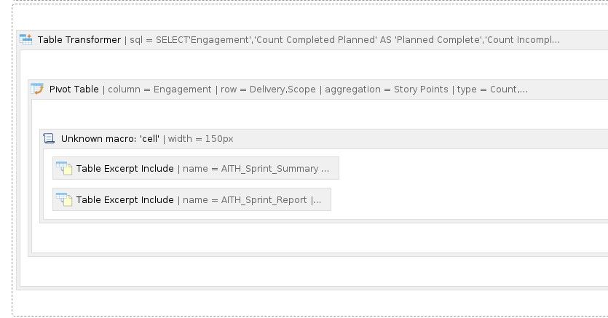Click the Pivot Table macro icon
608x318 pixels.
click(x=37, y=90)
